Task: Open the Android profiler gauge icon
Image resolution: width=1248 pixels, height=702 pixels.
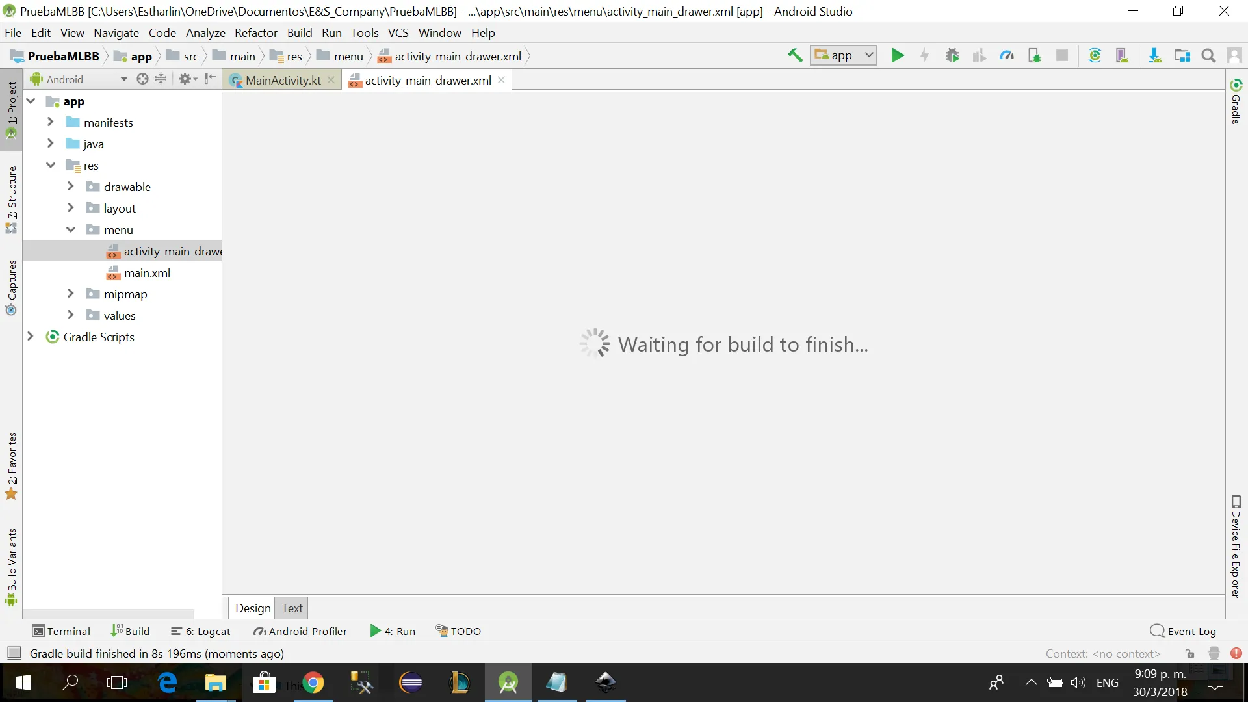Action: pyautogui.click(x=1007, y=56)
